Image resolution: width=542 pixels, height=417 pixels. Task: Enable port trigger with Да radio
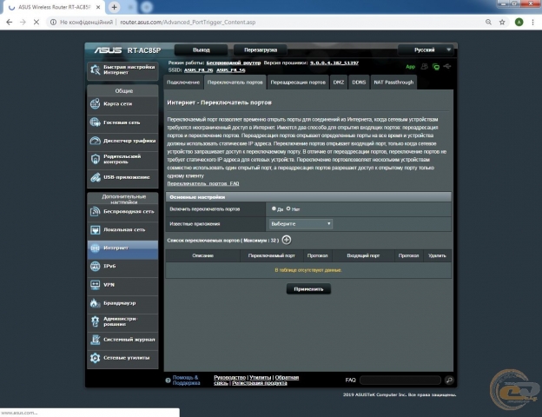(x=274, y=208)
